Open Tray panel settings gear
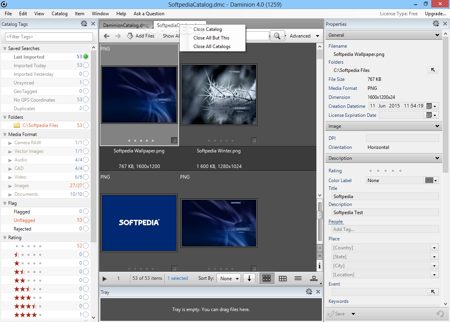The width and height of the screenshot is (450, 322). 309,292
